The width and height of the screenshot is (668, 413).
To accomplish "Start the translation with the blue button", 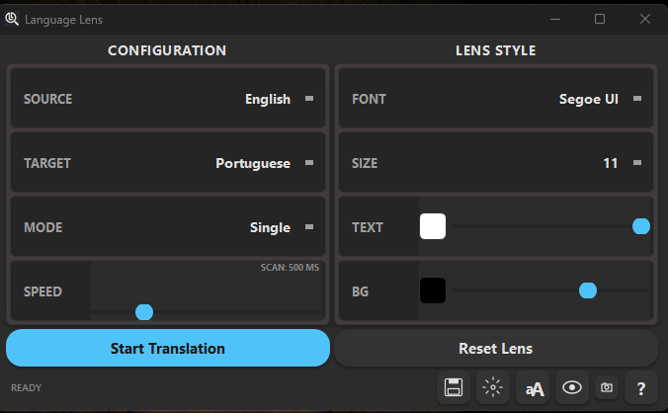I will [x=168, y=348].
